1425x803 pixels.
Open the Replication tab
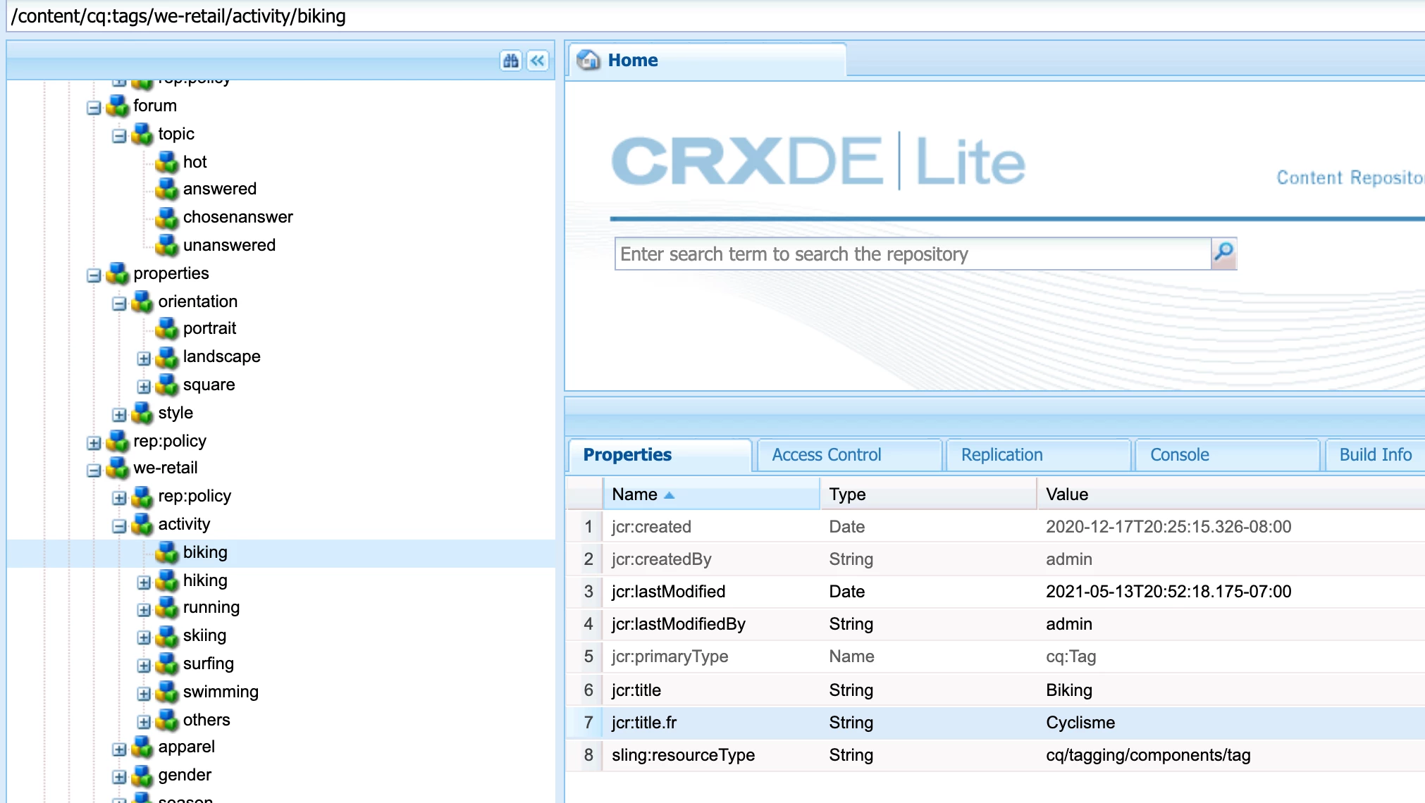click(1001, 455)
